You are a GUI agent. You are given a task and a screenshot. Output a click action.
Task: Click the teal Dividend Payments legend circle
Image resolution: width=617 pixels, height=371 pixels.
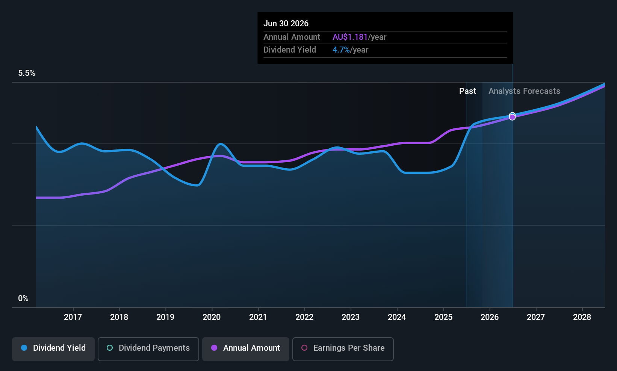pyautogui.click(x=110, y=348)
